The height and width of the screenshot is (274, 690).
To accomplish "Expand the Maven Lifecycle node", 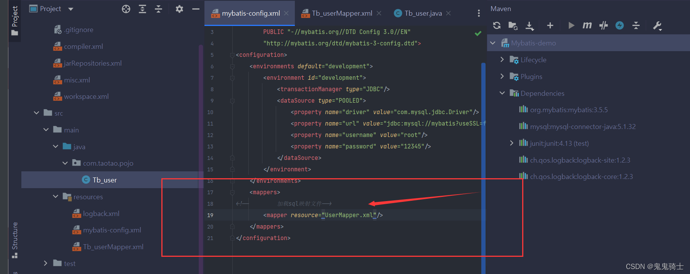I will [x=502, y=60].
